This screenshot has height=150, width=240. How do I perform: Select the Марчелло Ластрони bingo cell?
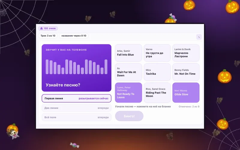pos(186,53)
